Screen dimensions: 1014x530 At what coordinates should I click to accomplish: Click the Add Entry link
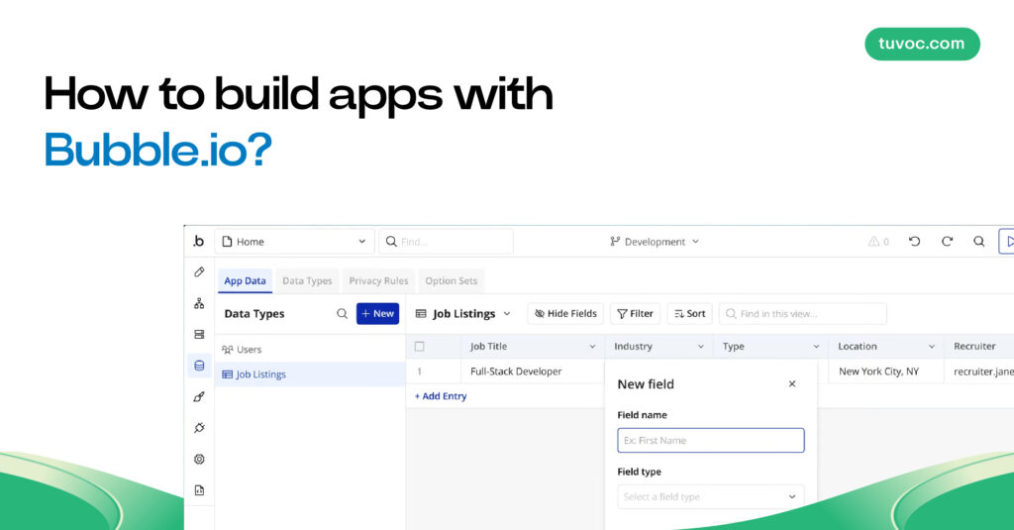click(x=441, y=396)
